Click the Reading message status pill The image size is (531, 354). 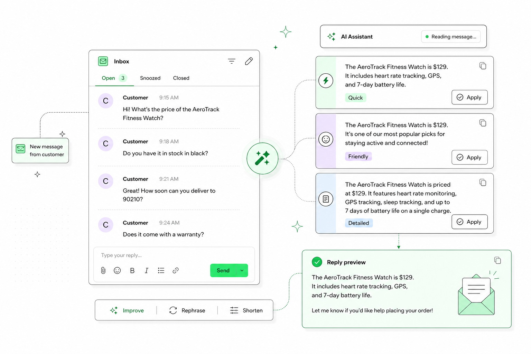point(451,37)
